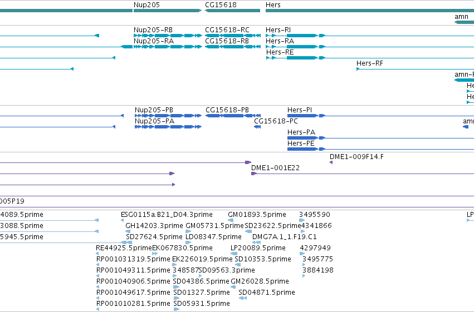Click EST RE44925.5prime
Screen dimensions: 474x312
pyautogui.click(x=124, y=248)
